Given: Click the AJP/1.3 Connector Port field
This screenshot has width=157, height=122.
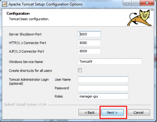Looking at the screenshot, I should pyautogui.click(x=89, y=51).
